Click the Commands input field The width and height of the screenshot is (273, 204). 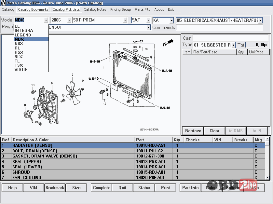(x=219, y=28)
